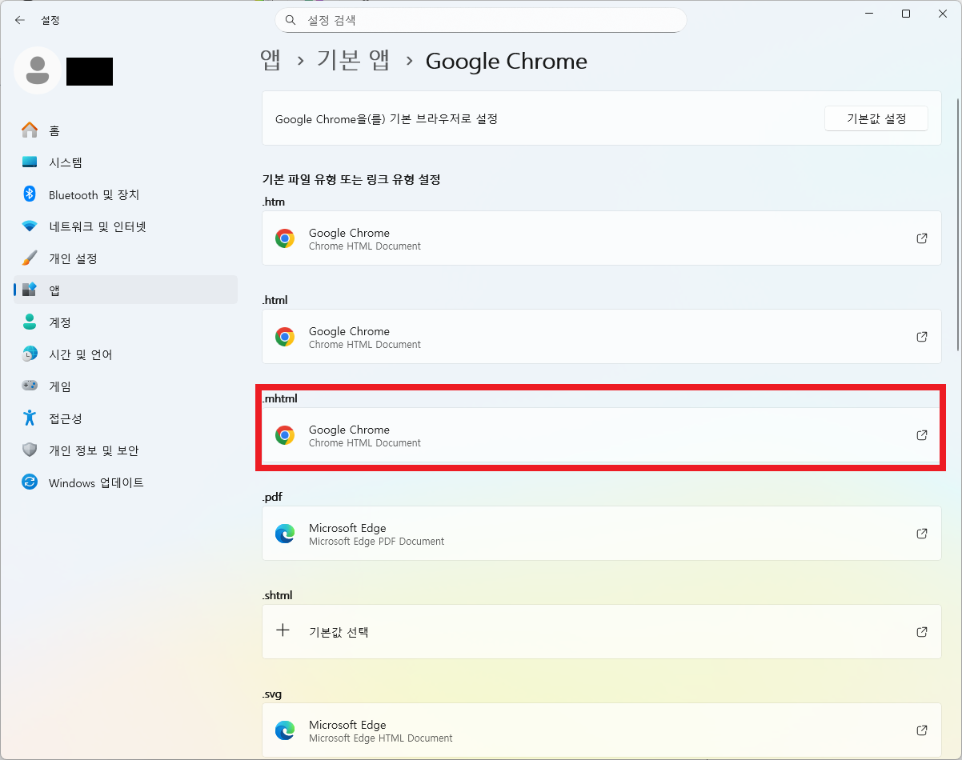Image resolution: width=962 pixels, height=760 pixels.
Task: Click the search magnifier icon
Action: (x=292, y=20)
